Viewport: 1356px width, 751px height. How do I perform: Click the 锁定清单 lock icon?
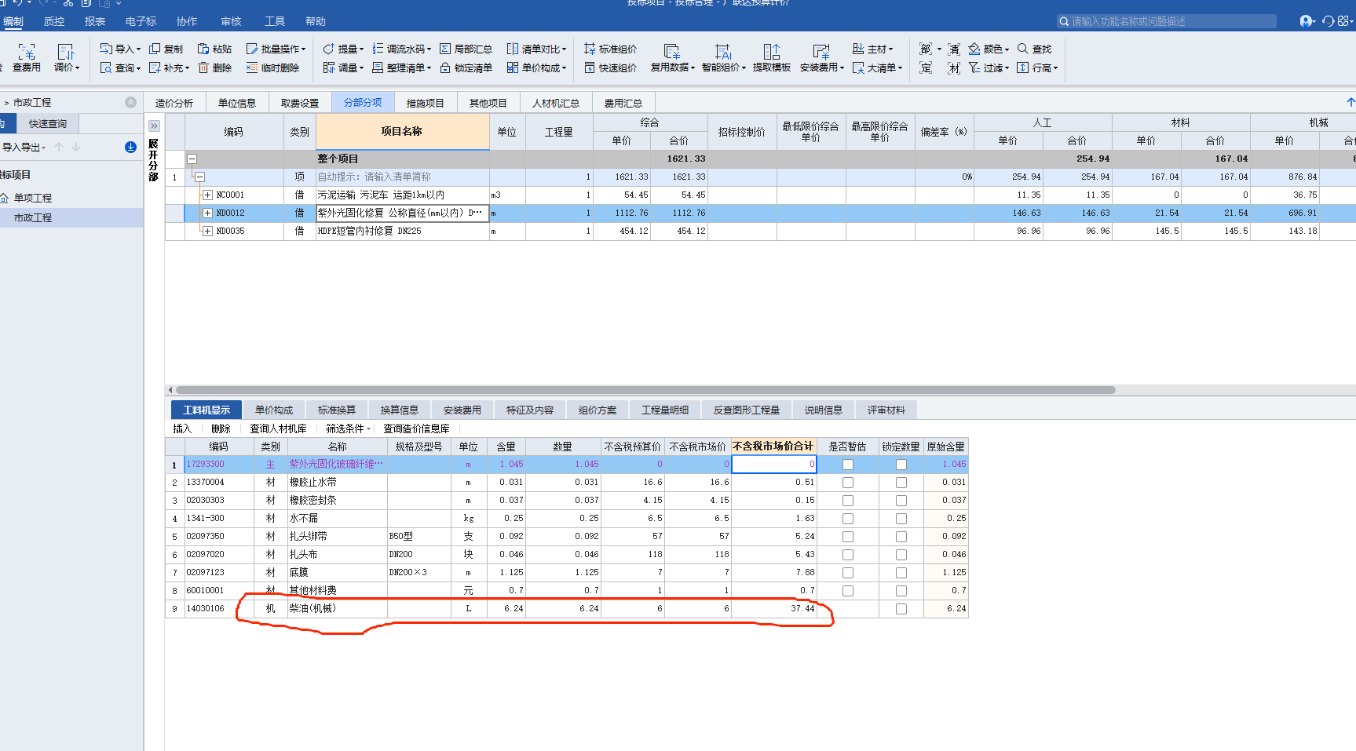tap(445, 67)
